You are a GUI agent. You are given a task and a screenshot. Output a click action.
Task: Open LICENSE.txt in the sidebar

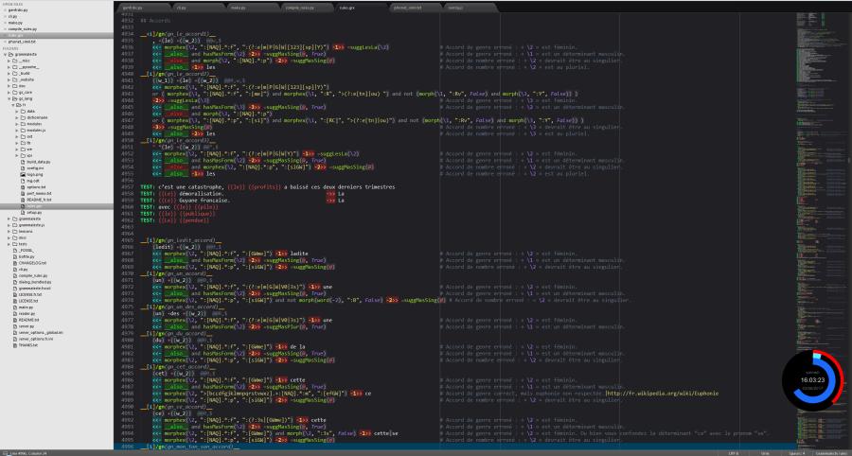click(x=28, y=301)
